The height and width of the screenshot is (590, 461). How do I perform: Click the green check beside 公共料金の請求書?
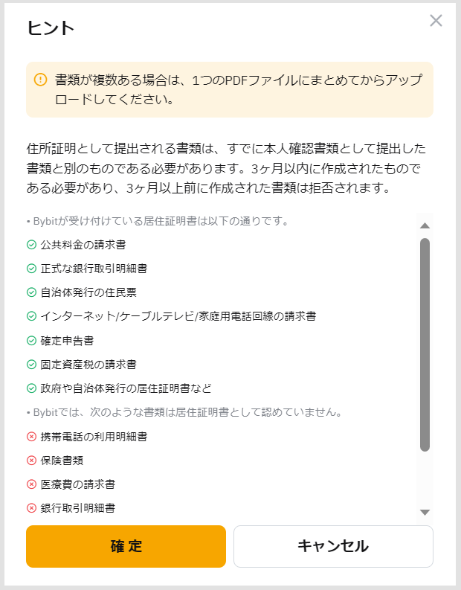(x=31, y=244)
